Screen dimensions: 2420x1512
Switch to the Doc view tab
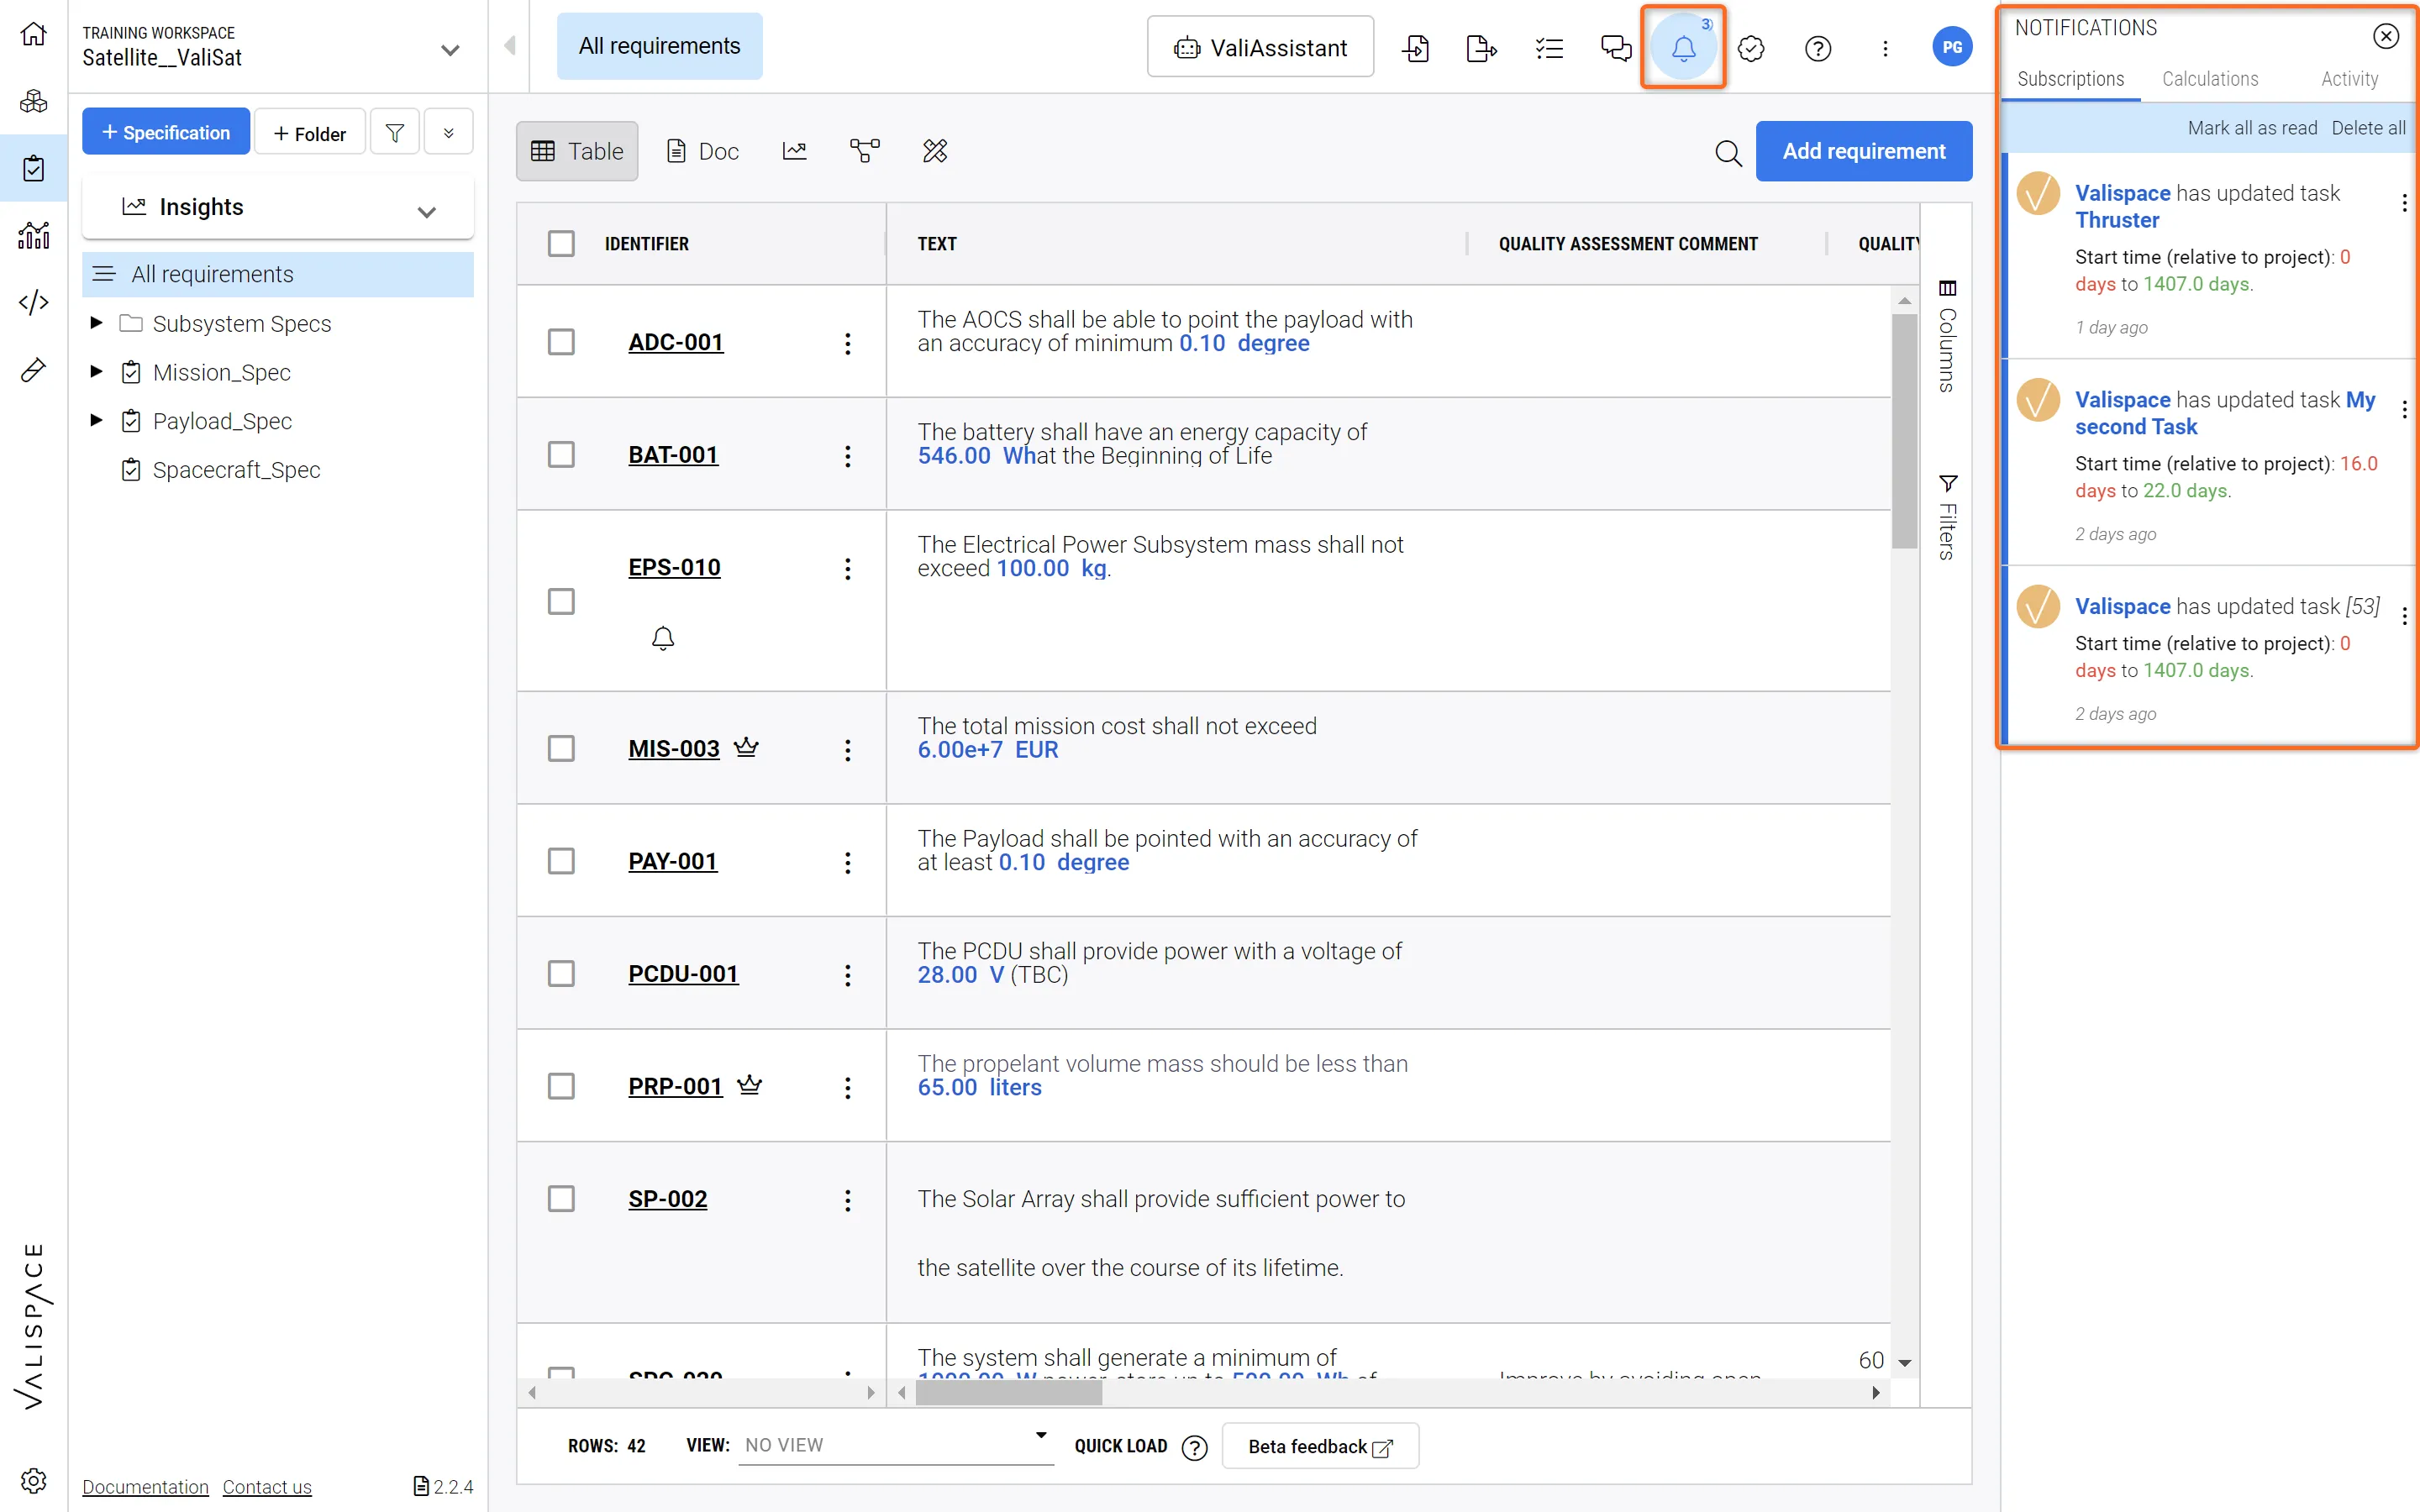tap(702, 151)
